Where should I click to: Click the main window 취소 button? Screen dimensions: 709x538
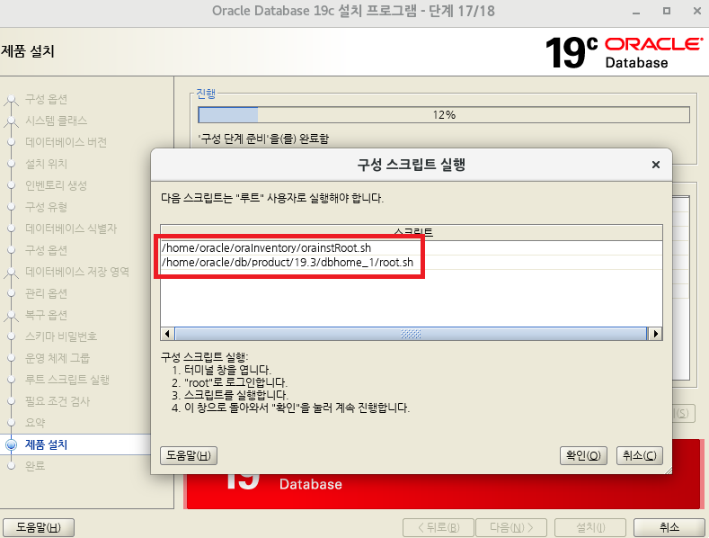coord(669,527)
